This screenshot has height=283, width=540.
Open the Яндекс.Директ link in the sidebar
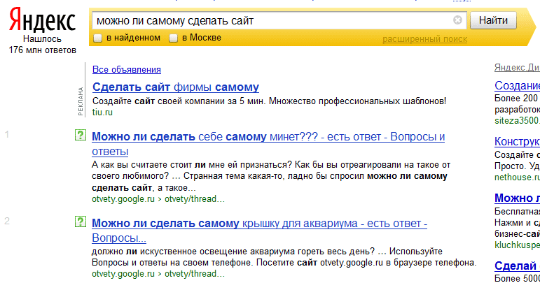tap(517, 68)
